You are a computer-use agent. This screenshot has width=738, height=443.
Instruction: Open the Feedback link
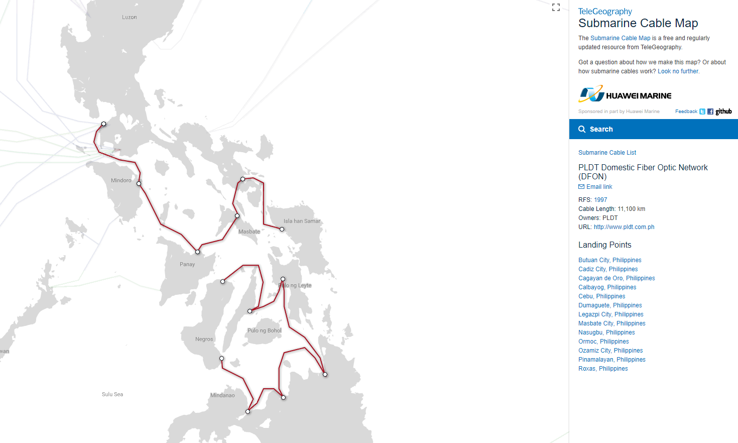point(686,112)
